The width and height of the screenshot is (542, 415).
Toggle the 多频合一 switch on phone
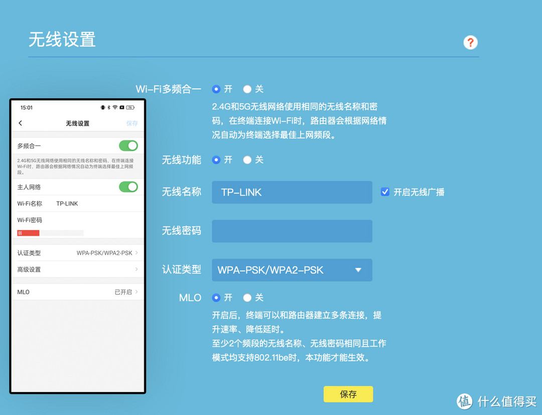click(128, 146)
